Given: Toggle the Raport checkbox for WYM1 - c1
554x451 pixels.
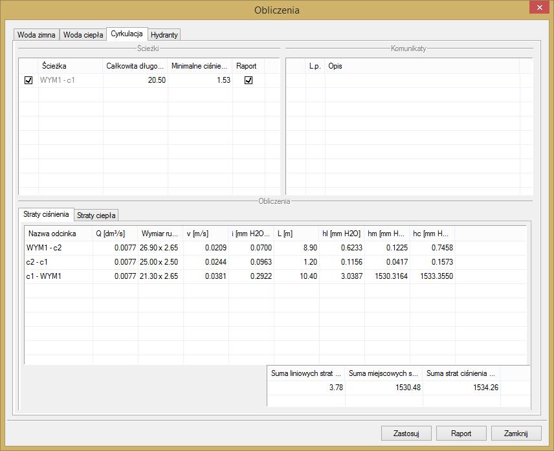Looking at the screenshot, I should tap(249, 80).
